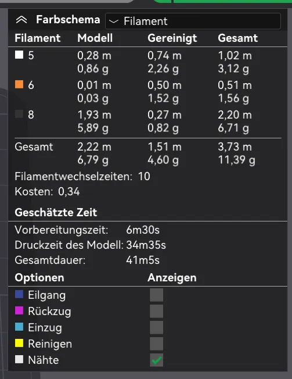Click the dark gray swatch for filament 8
The width and height of the screenshot is (292, 379).
point(19,114)
